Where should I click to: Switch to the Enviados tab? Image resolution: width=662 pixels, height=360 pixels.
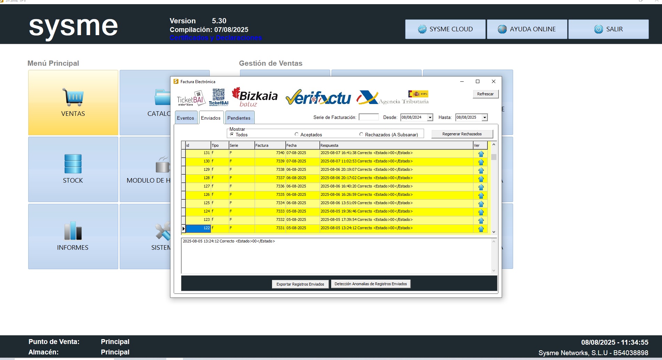(x=211, y=118)
